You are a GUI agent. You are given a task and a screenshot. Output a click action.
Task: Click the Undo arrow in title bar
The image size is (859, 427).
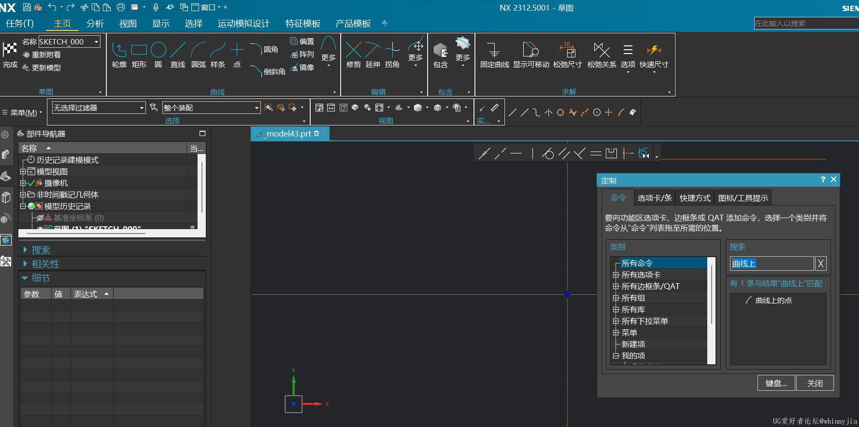coord(52,7)
